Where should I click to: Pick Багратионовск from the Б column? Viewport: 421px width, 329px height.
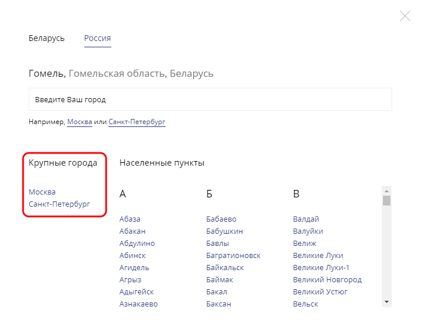coord(234,255)
